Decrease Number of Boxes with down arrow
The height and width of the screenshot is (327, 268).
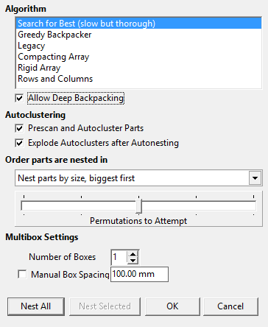click(x=133, y=260)
